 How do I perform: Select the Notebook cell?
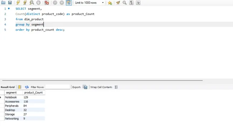coord(14,97)
